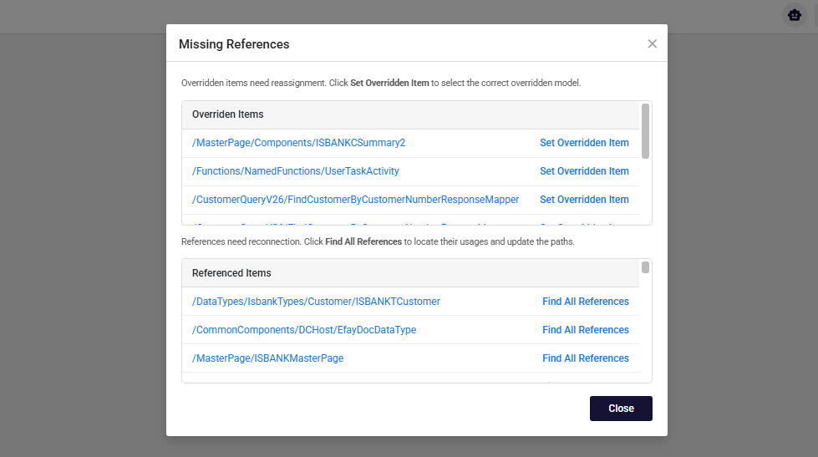Viewport: 818px width, 457px height.
Task: Find All References for EfayDocDataType
Action: [585, 330]
